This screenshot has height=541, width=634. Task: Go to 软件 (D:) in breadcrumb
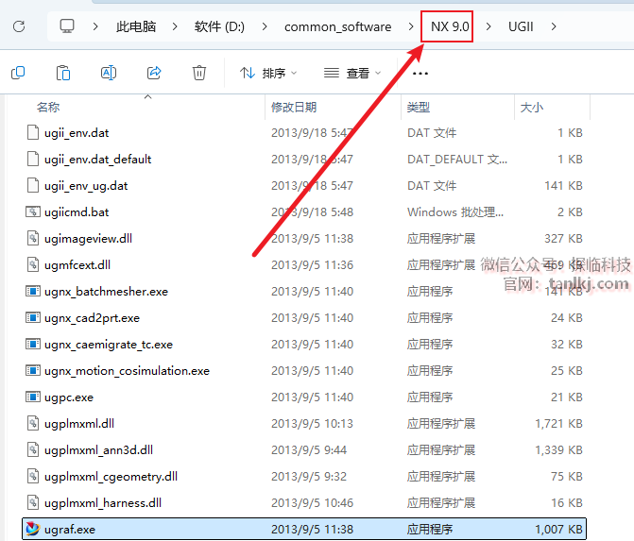(x=219, y=26)
